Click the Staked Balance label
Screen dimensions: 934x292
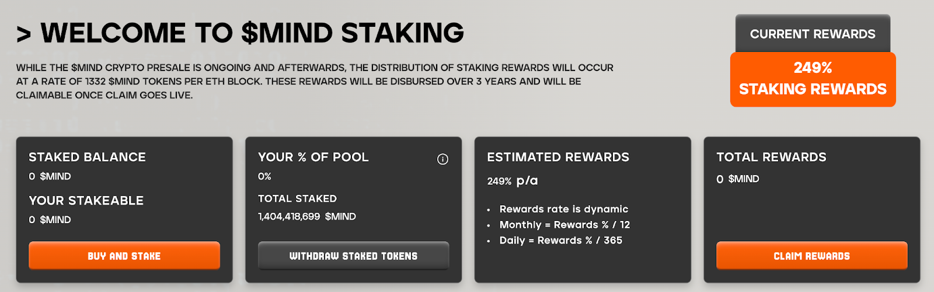click(x=88, y=157)
